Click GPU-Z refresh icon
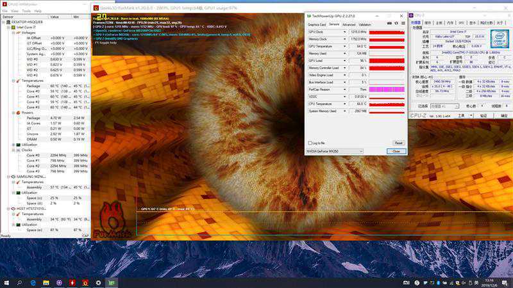Viewport: 513px width, 288px height. click(395, 24)
